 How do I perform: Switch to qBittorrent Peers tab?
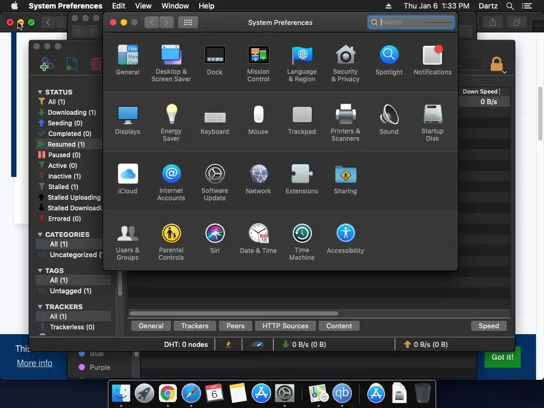coord(235,326)
